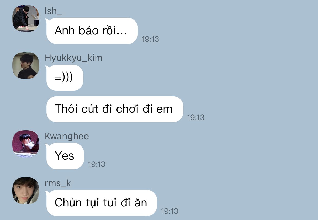Click the timestamp beside rms_k's message
This screenshot has height=220, width=318.
click(x=169, y=211)
